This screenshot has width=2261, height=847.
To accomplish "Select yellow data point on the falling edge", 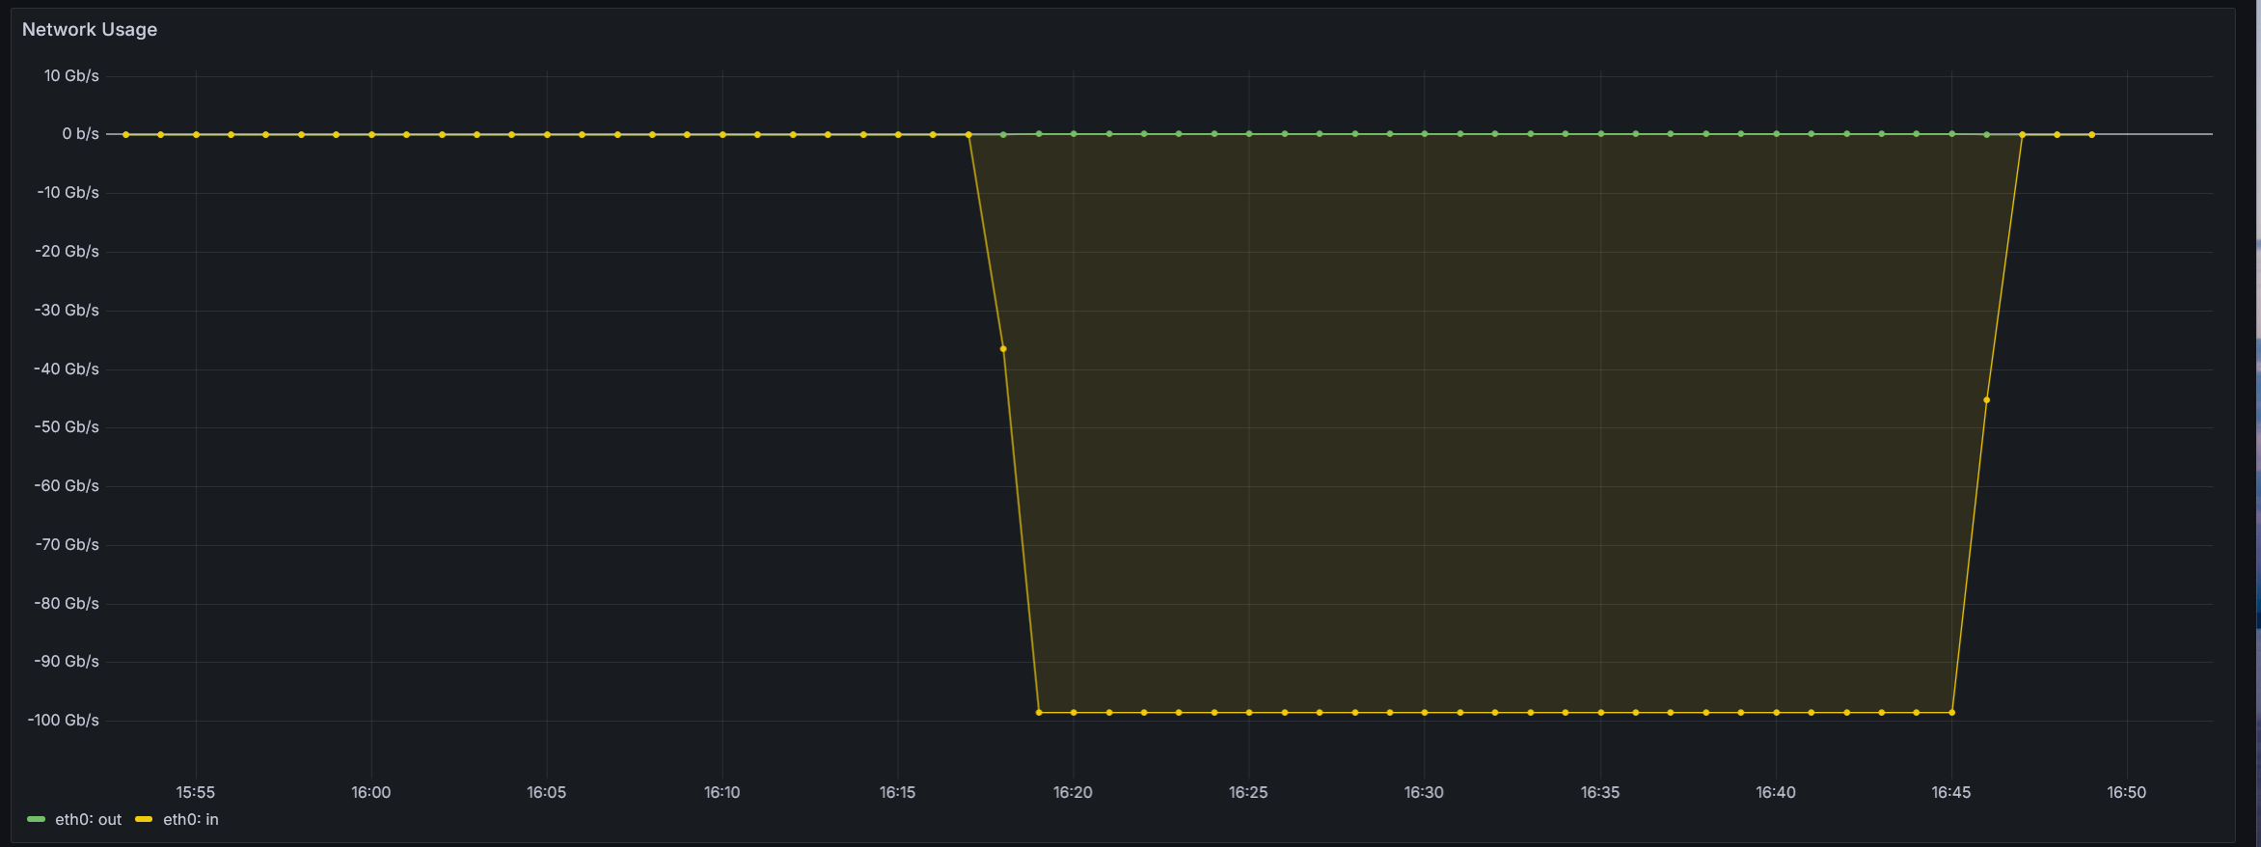I will pos(1003,349).
